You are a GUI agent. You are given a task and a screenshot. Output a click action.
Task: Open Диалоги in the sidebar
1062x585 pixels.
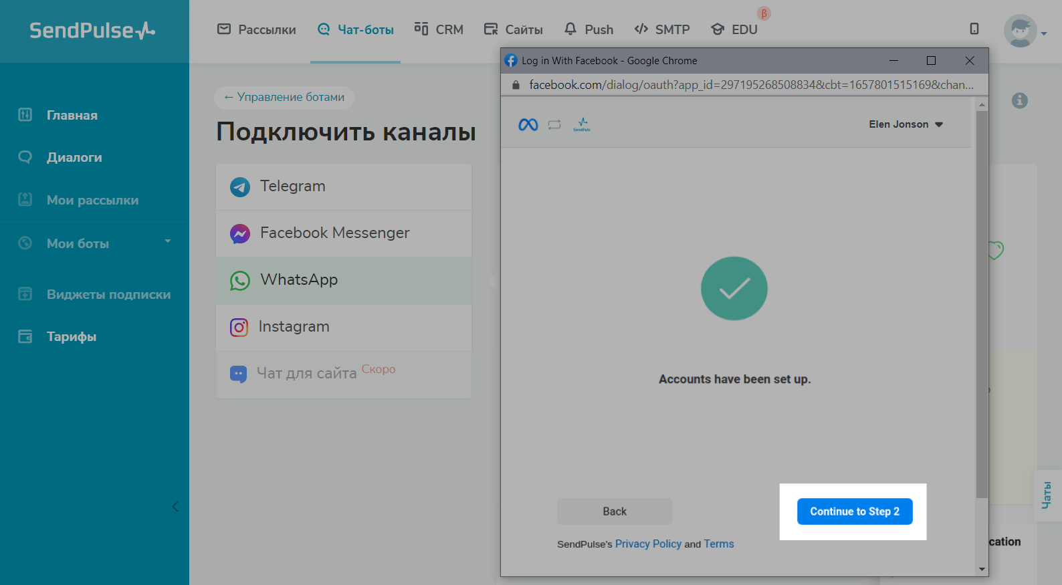click(x=74, y=158)
